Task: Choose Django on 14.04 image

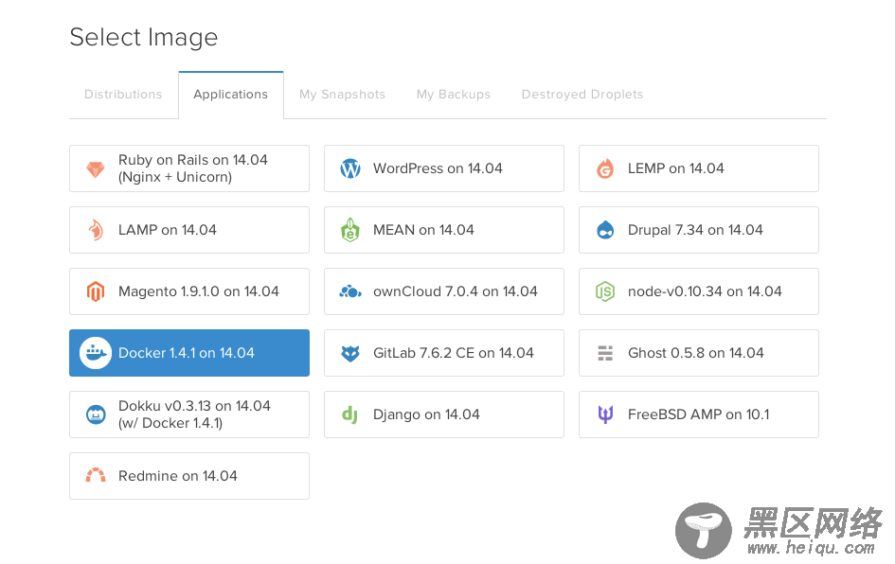Action: (x=444, y=414)
